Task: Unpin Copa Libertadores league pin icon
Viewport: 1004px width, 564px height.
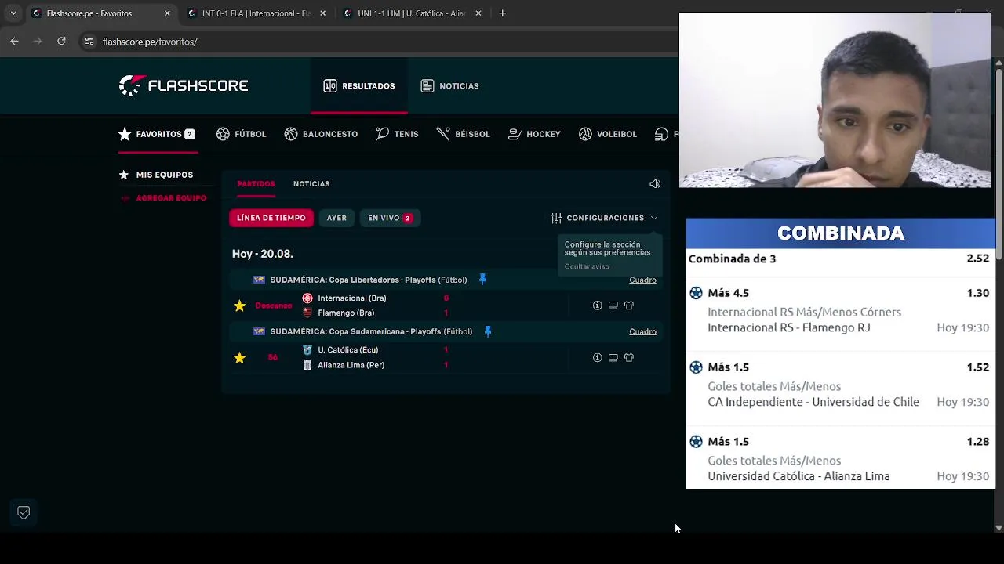Action: pos(482,280)
